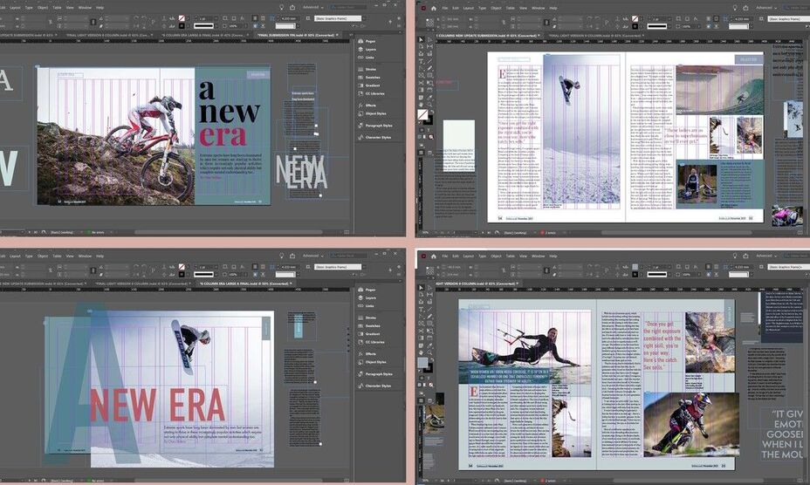Screen dimensions: 810x485
Task: Select the Selection tool in top-right window
Action: point(421,40)
